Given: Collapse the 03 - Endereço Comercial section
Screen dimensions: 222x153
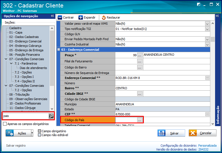Looking at the screenshot, I should pos(58,50).
